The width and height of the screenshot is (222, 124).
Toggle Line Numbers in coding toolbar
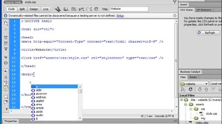(6, 71)
